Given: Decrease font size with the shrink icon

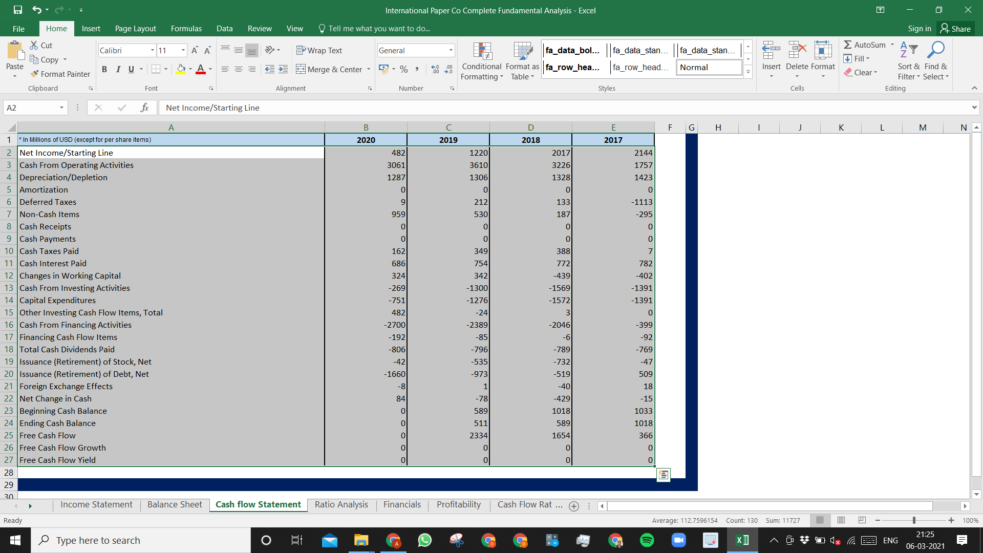Looking at the screenshot, I should click(x=207, y=50).
